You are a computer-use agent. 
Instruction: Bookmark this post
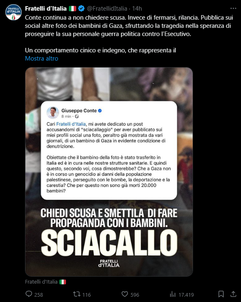(221, 294)
